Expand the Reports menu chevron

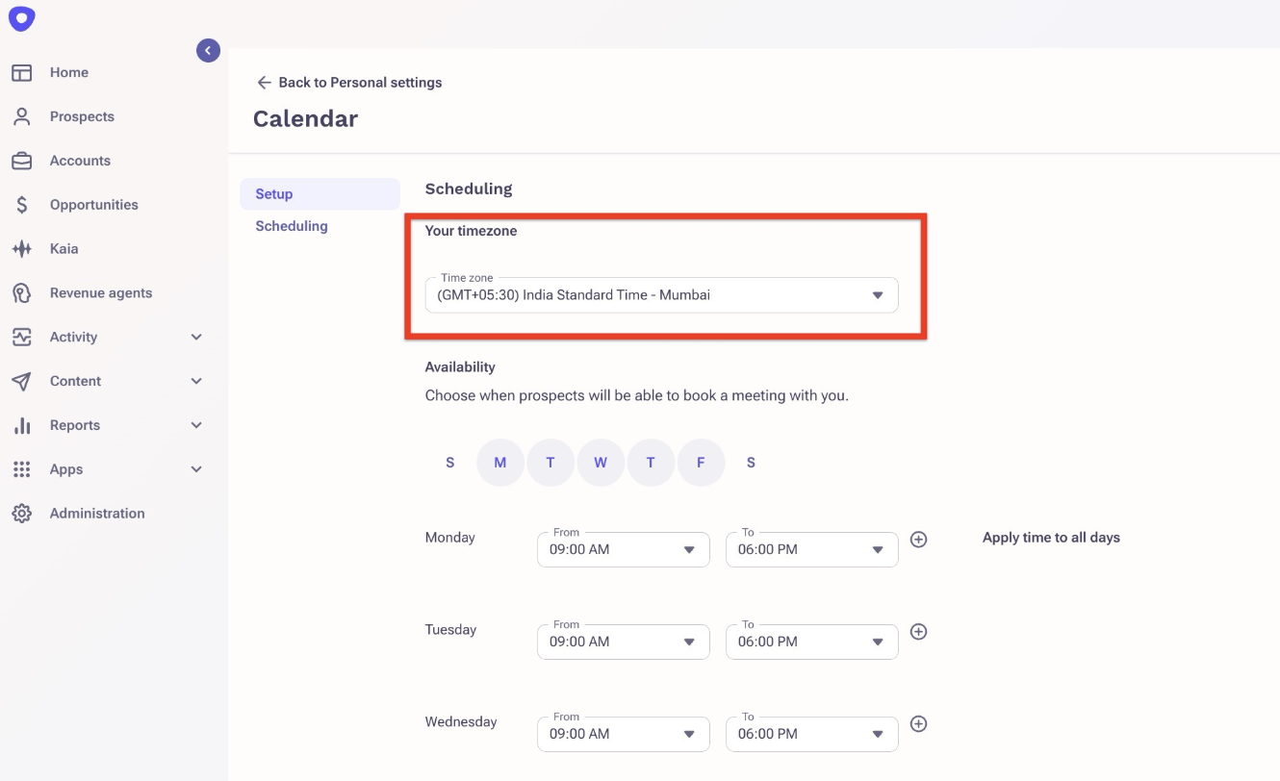click(x=196, y=425)
